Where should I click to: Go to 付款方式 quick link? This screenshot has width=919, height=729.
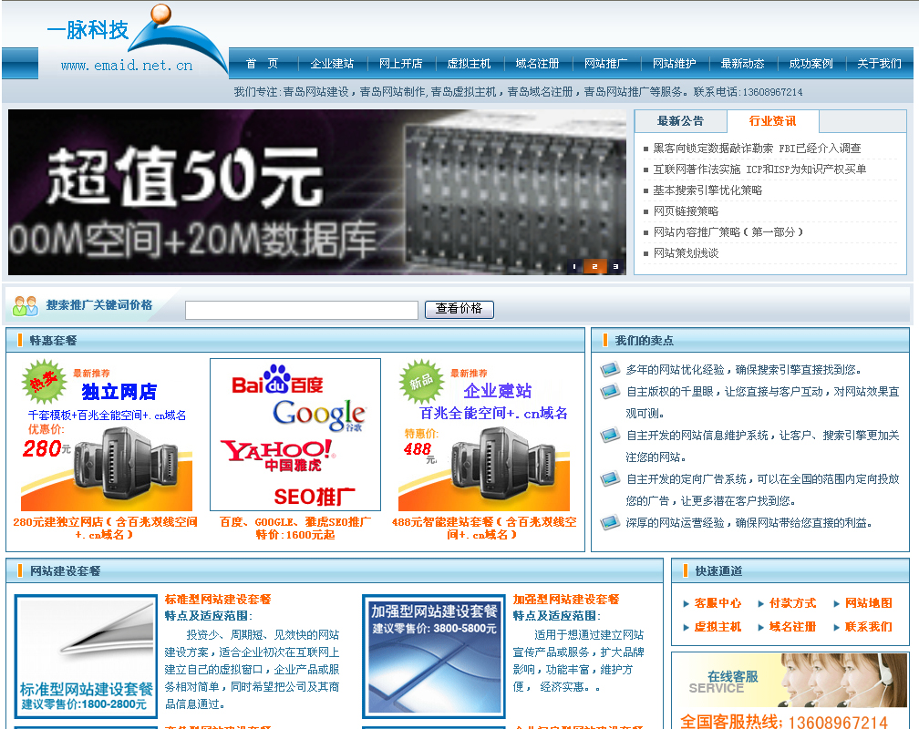pos(792,603)
